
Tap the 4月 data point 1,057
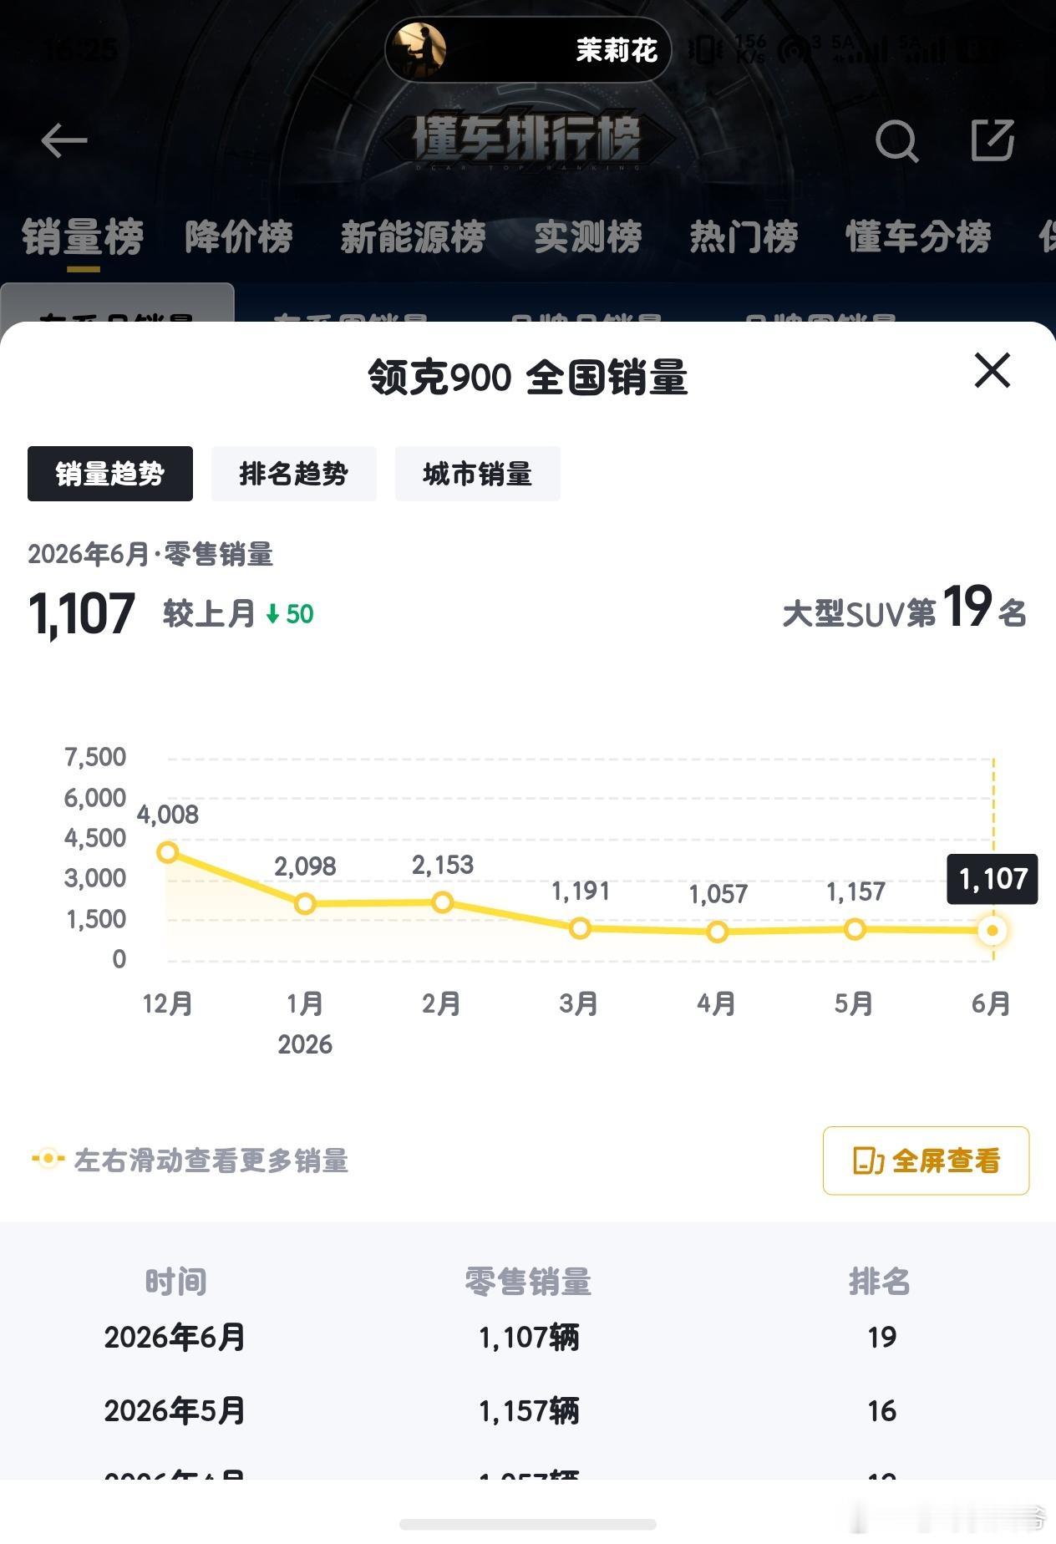tap(718, 932)
